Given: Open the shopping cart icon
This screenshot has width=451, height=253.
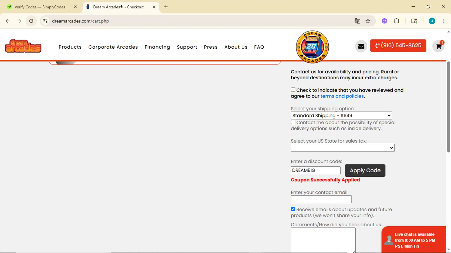Looking at the screenshot, I should (x=439, y=46).
